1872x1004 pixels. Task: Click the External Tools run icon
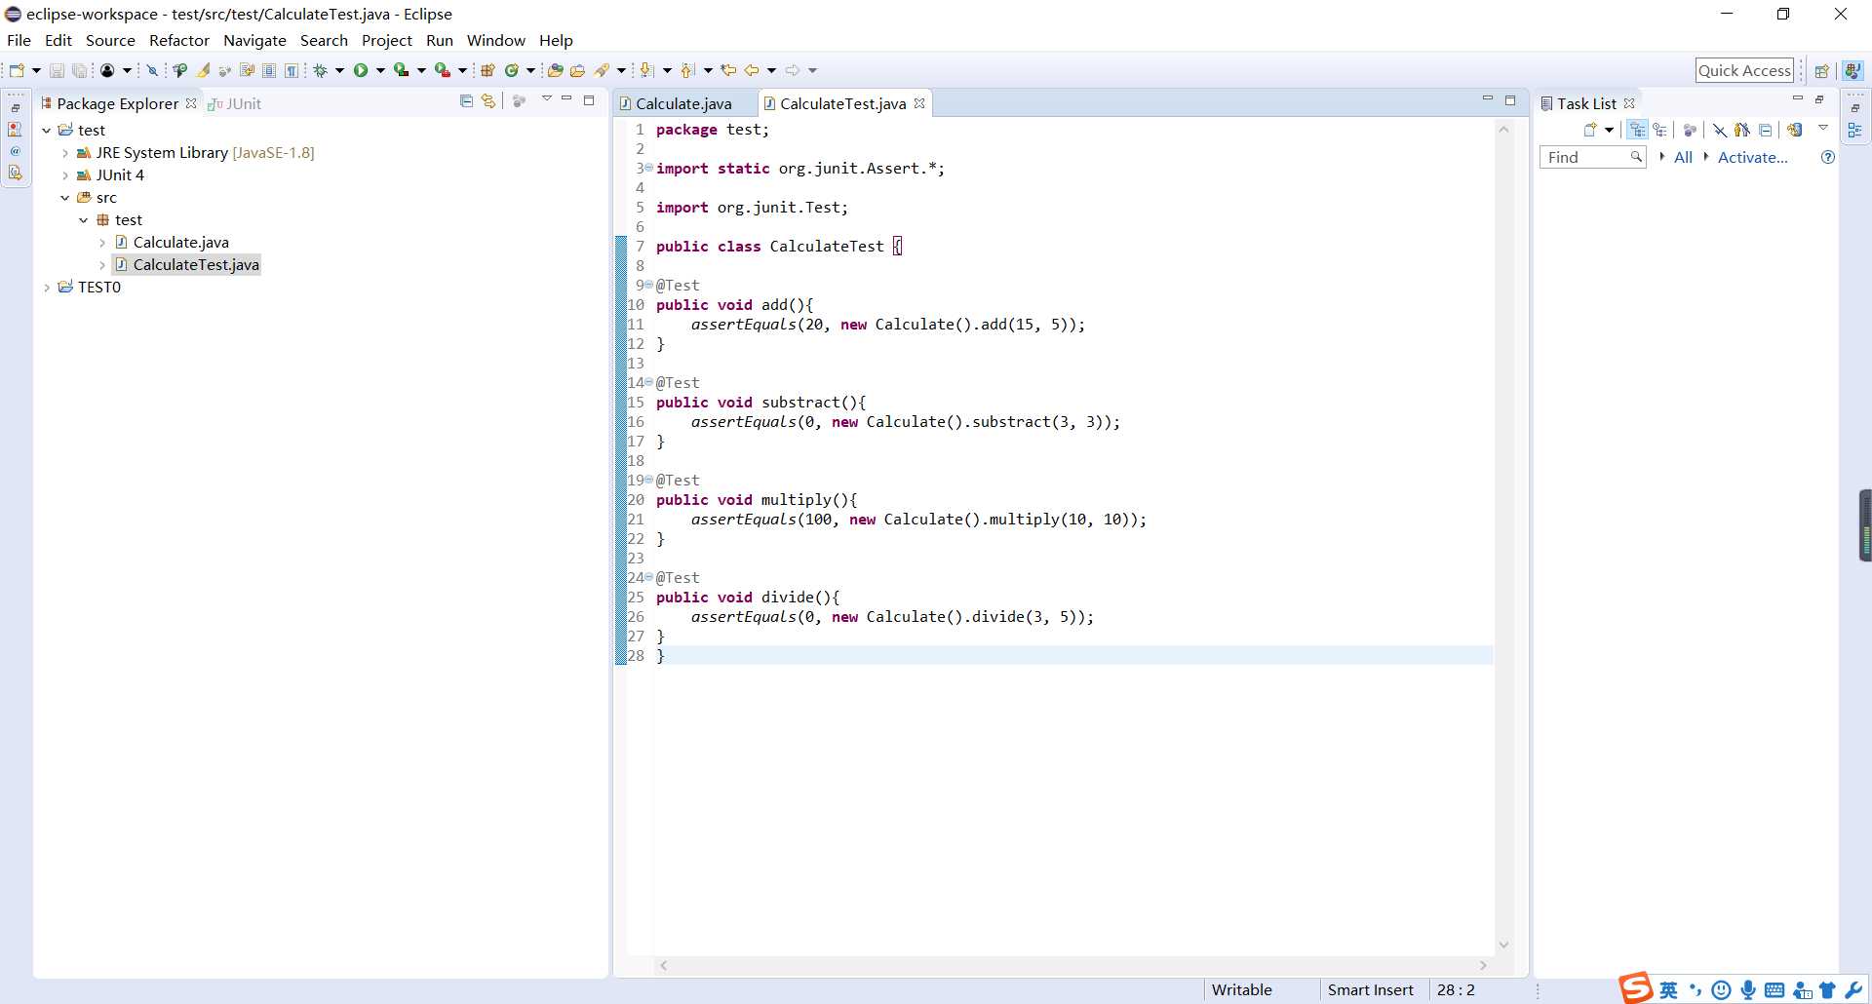click(442, 70)
